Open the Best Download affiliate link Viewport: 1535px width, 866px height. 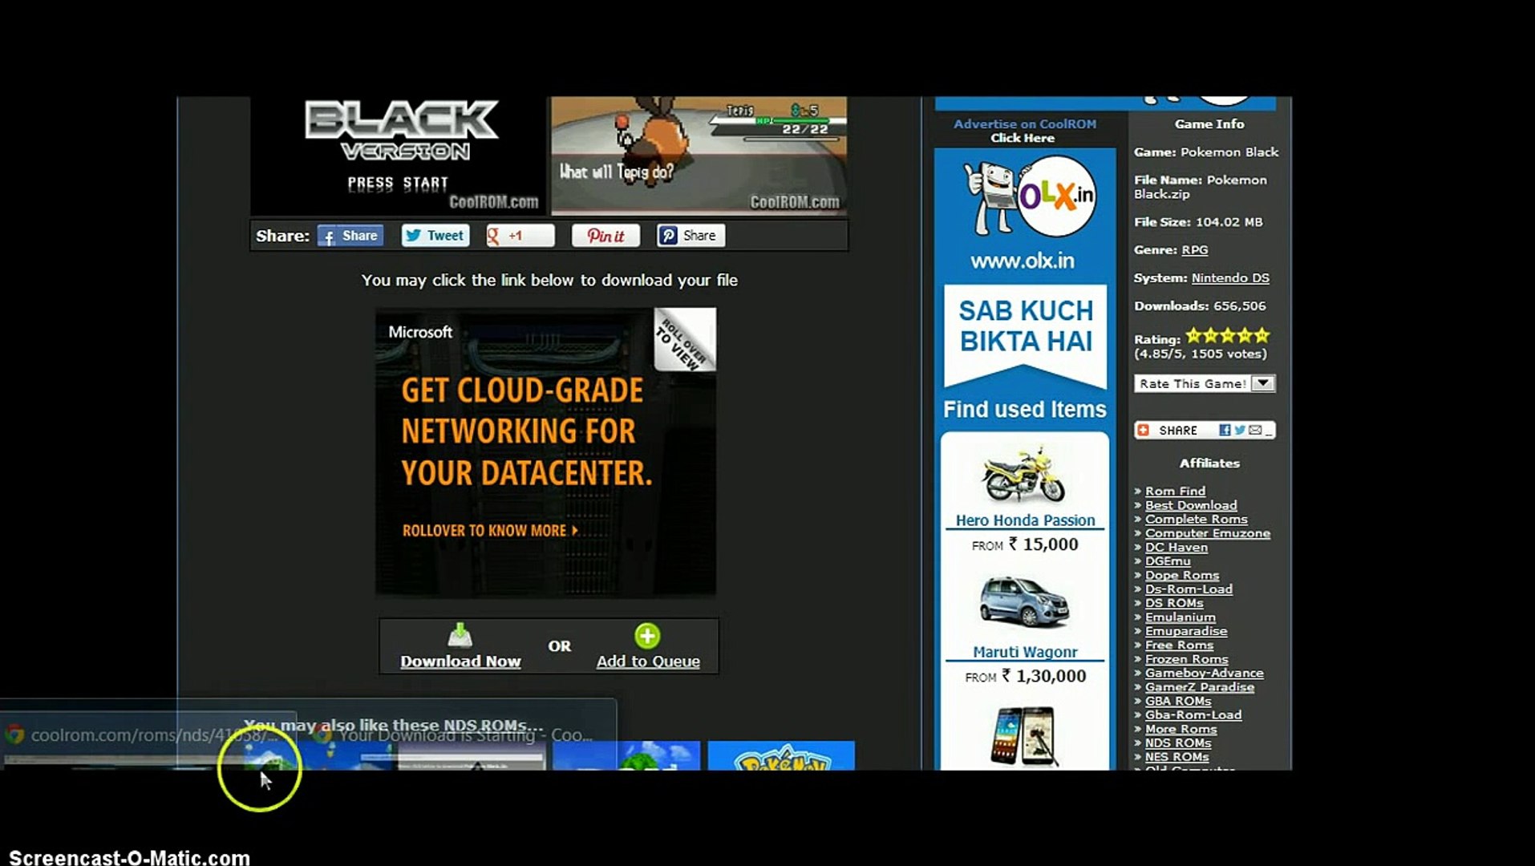tap(1191, 505)
